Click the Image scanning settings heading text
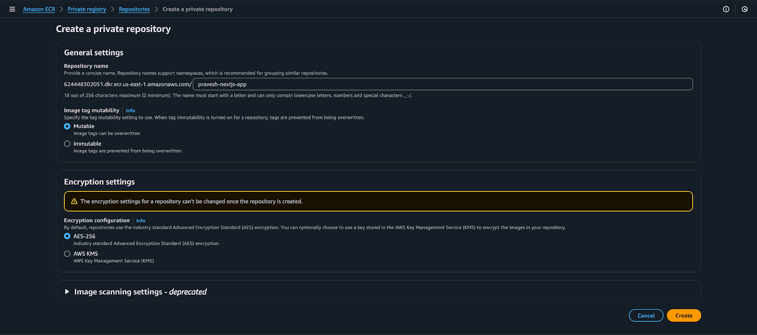Screen dimensions: 757x335 point(141,292)
